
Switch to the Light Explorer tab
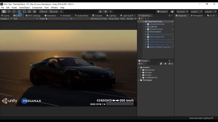126,16
